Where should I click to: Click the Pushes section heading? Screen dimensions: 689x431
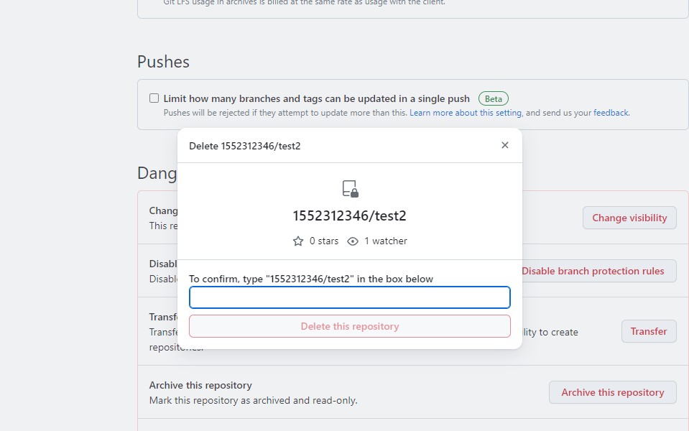163,62
